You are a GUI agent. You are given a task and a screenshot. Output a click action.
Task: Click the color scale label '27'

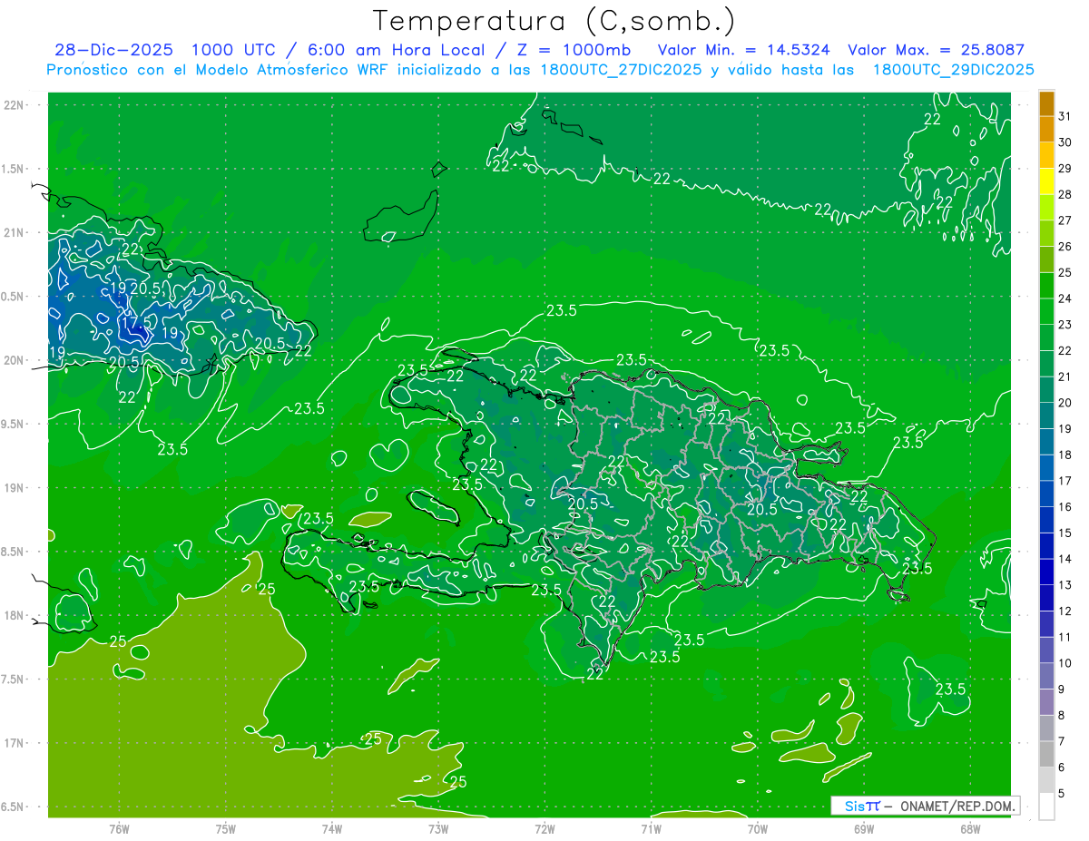point(1065,220)
